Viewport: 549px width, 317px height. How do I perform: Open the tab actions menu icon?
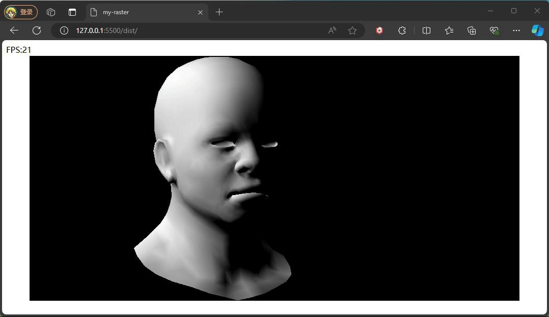(72, 12)
